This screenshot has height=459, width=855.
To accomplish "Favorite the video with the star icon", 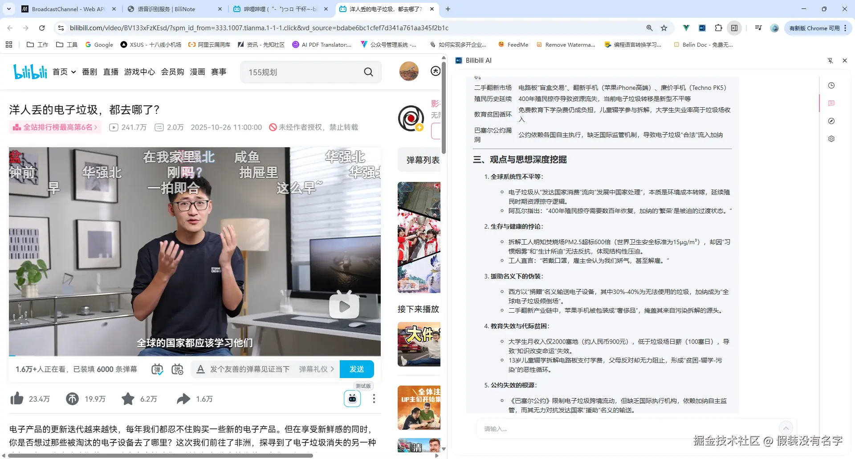I will click(128, 399).
